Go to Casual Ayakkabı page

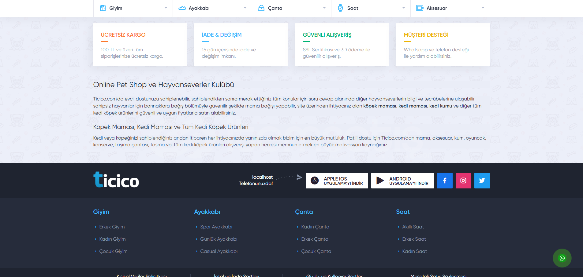(219, 251)
